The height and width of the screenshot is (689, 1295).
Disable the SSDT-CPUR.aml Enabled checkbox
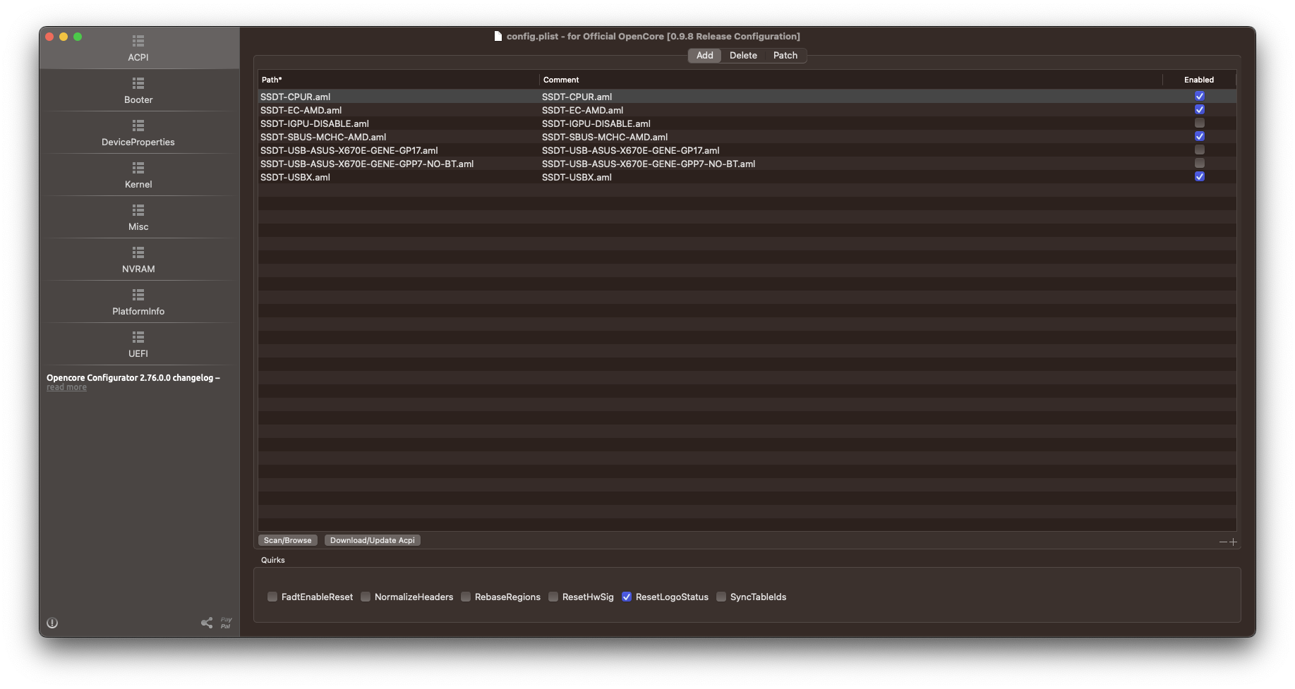1200,96
